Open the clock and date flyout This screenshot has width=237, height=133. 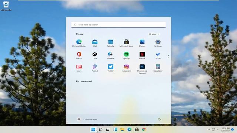tap(226, 129)
